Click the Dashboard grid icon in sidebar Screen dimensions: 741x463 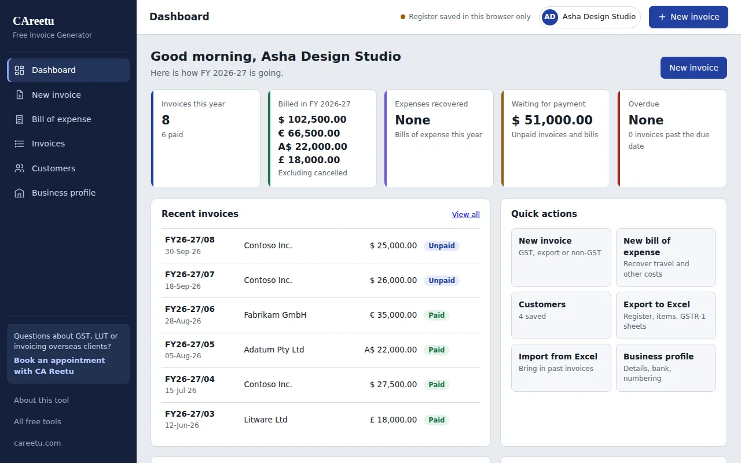[20, 70]
